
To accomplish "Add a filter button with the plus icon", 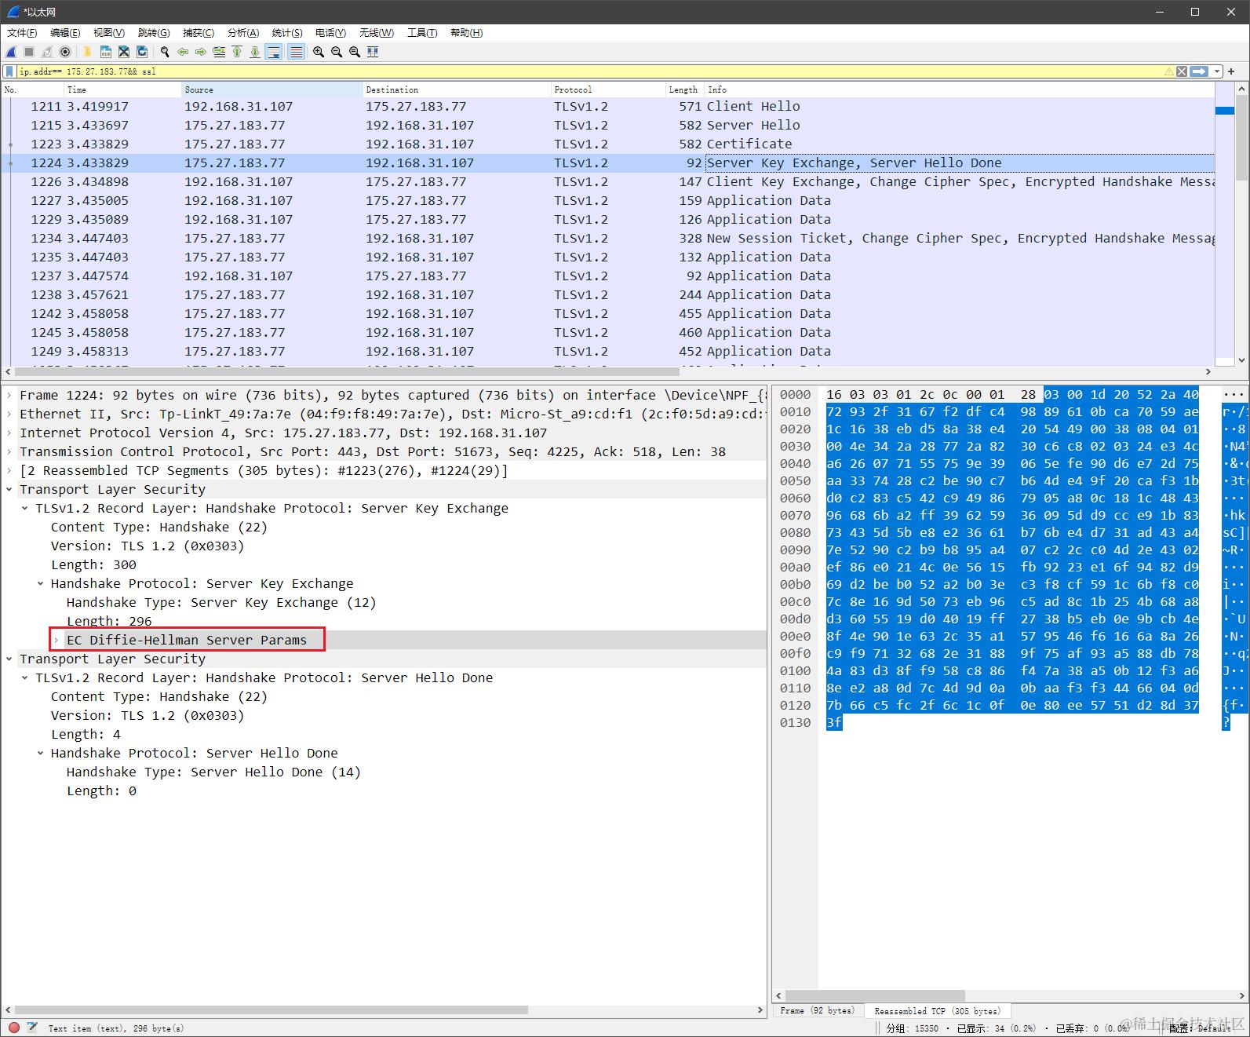I will pyautogui.click(x=1232, y=71).
